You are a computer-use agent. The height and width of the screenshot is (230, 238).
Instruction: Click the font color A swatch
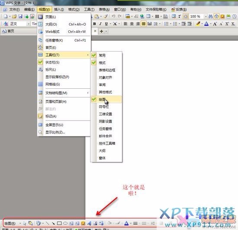pos(206,24)
